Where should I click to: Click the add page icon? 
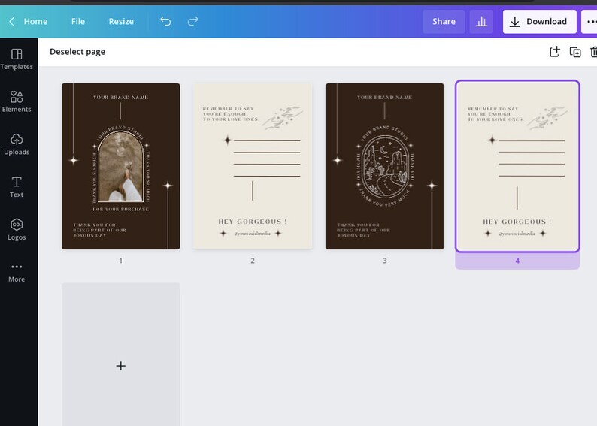click(x=555, y=52)
